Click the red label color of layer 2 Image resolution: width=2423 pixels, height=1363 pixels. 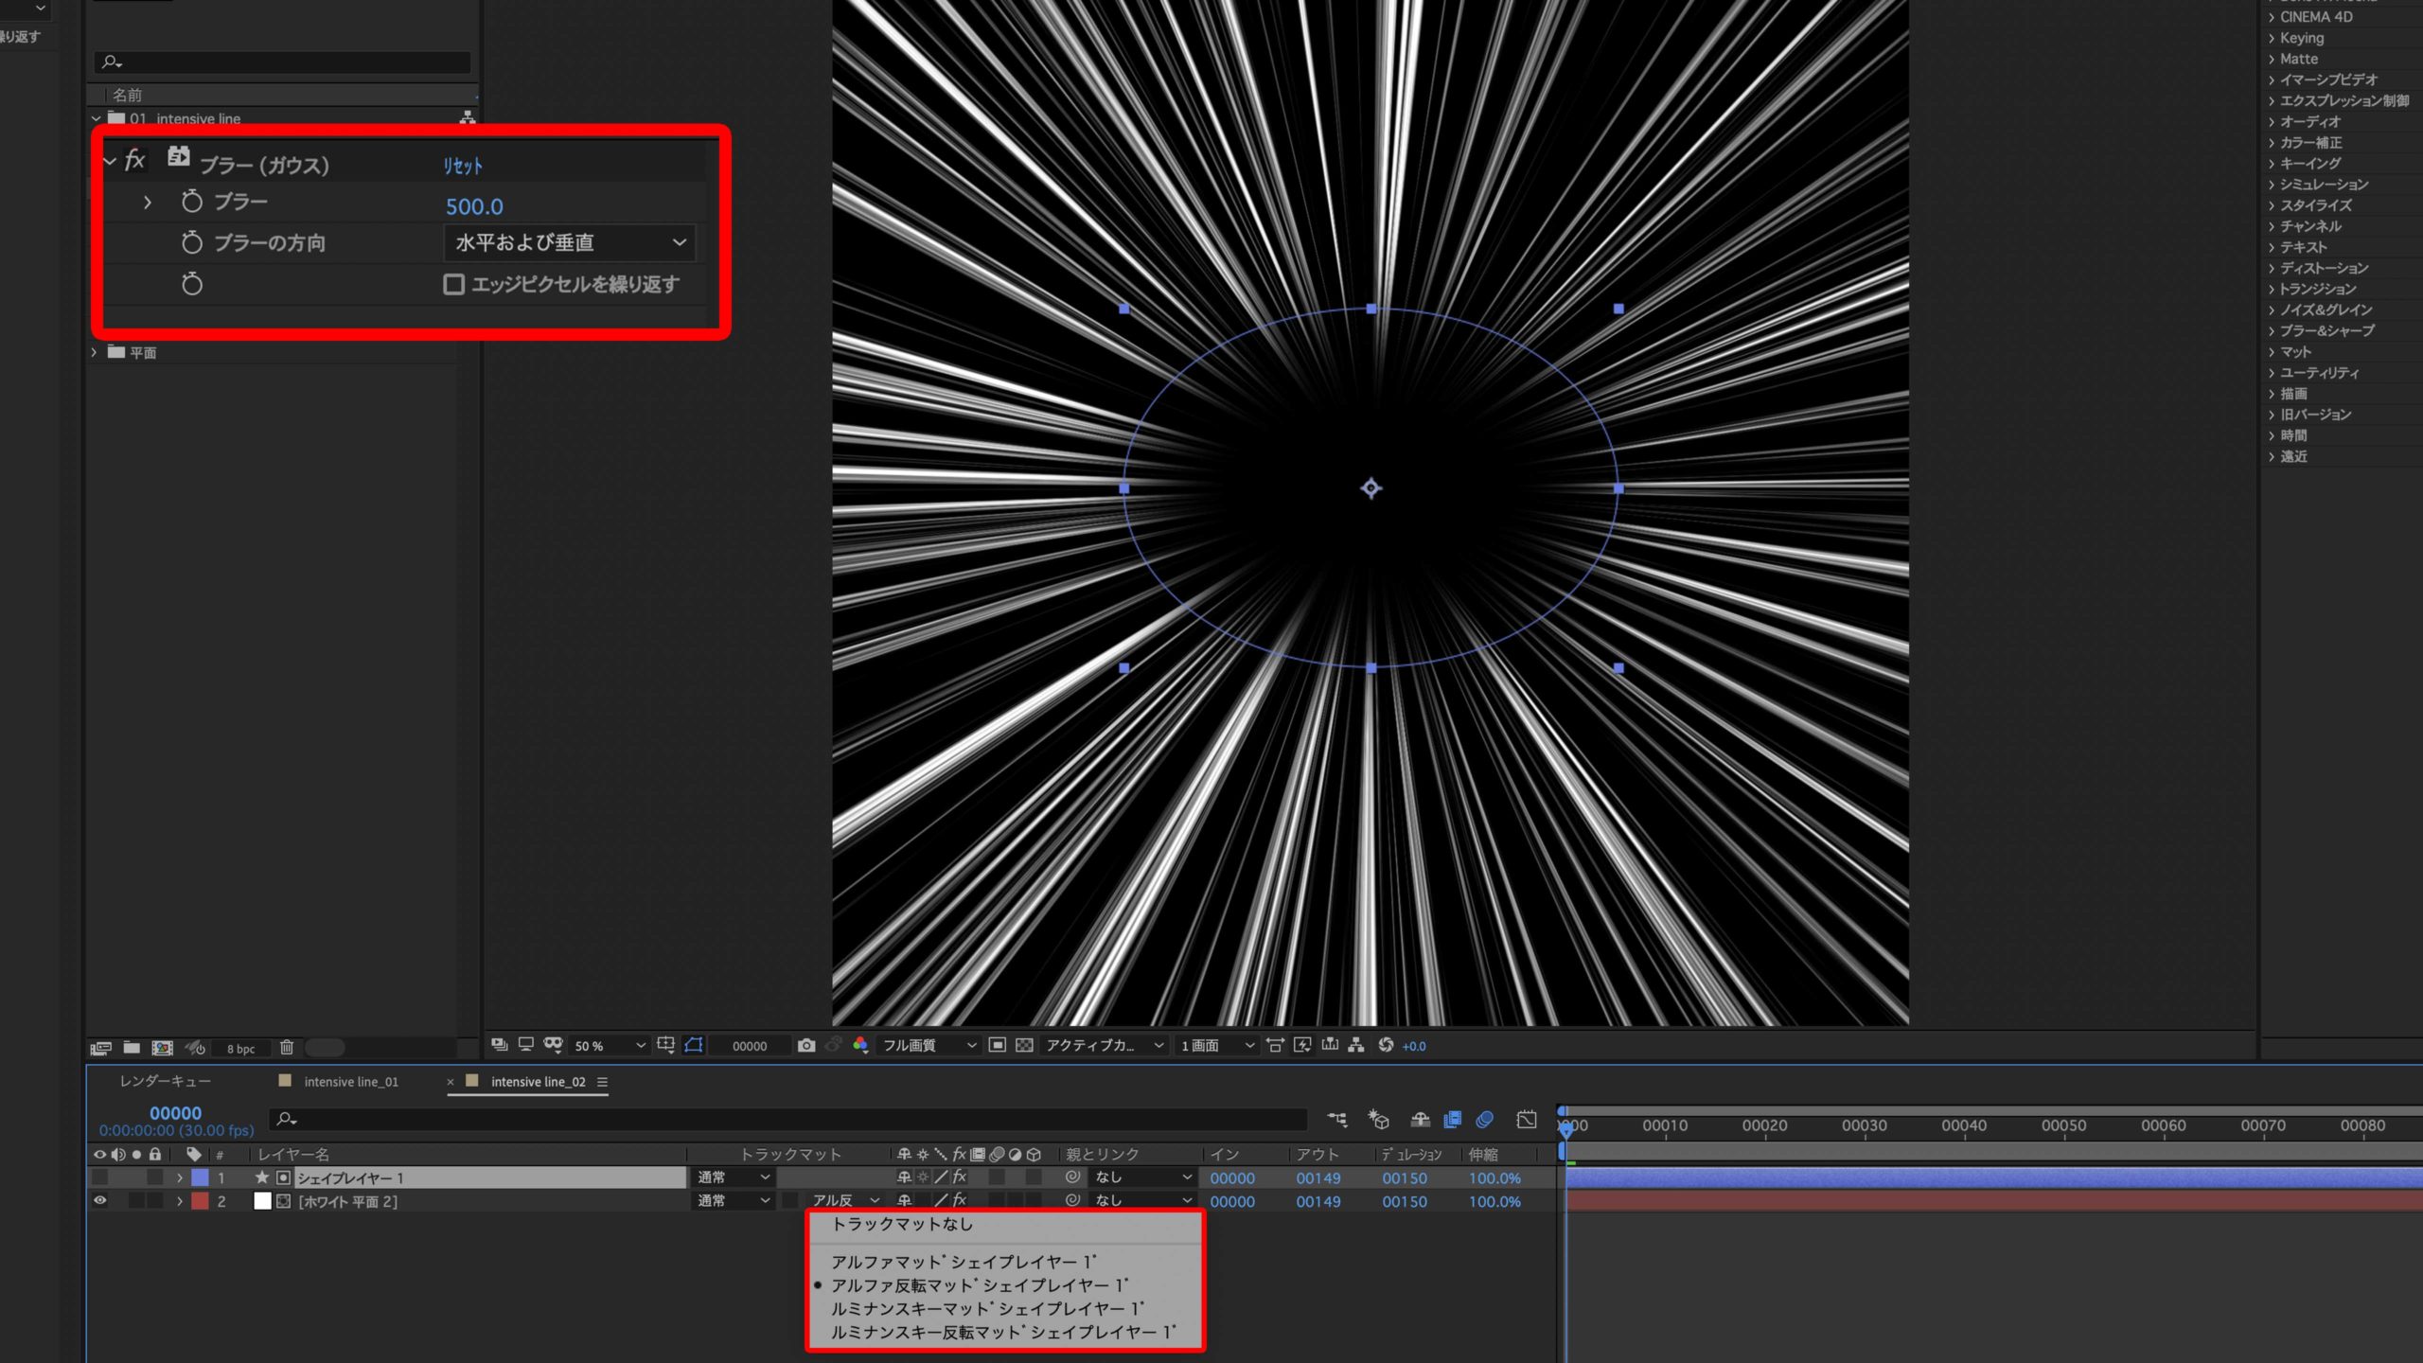click(200, 1200)
